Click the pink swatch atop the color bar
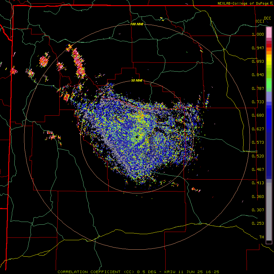The image size is (274, 274). click(269, 32)
